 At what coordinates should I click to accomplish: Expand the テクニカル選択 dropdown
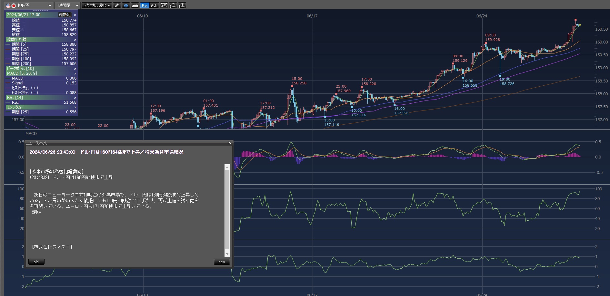(x=96, y=5)
